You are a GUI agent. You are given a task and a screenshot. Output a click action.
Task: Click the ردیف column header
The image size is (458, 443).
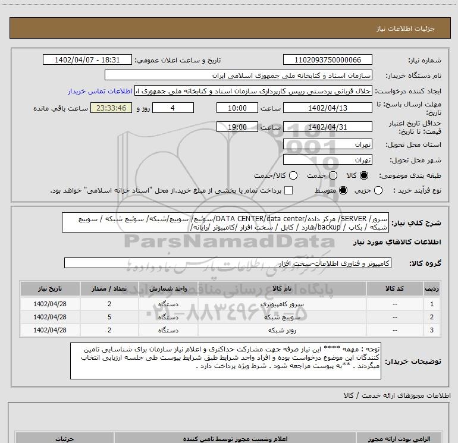pyautogui.click(x=432, y=288)
